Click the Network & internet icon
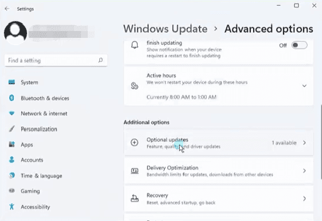The image size is (322, 221). tap(11, 113)
